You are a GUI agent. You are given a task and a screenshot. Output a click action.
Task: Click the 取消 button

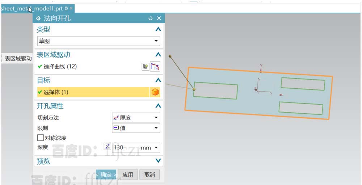[150, 175]
